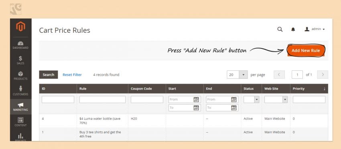Open calendar for End From date
341x149 pixels.
pyautogui.click(x=234, y=99)
